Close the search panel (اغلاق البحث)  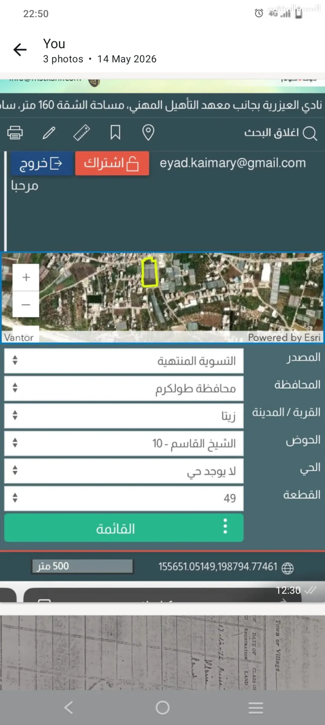tap(271, 133)
